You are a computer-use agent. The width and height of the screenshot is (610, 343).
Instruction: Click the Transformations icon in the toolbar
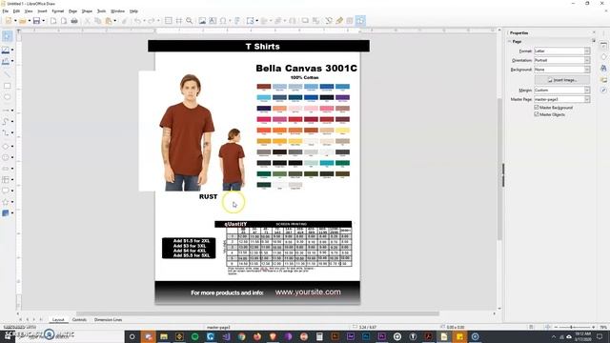tap(250, 21)
